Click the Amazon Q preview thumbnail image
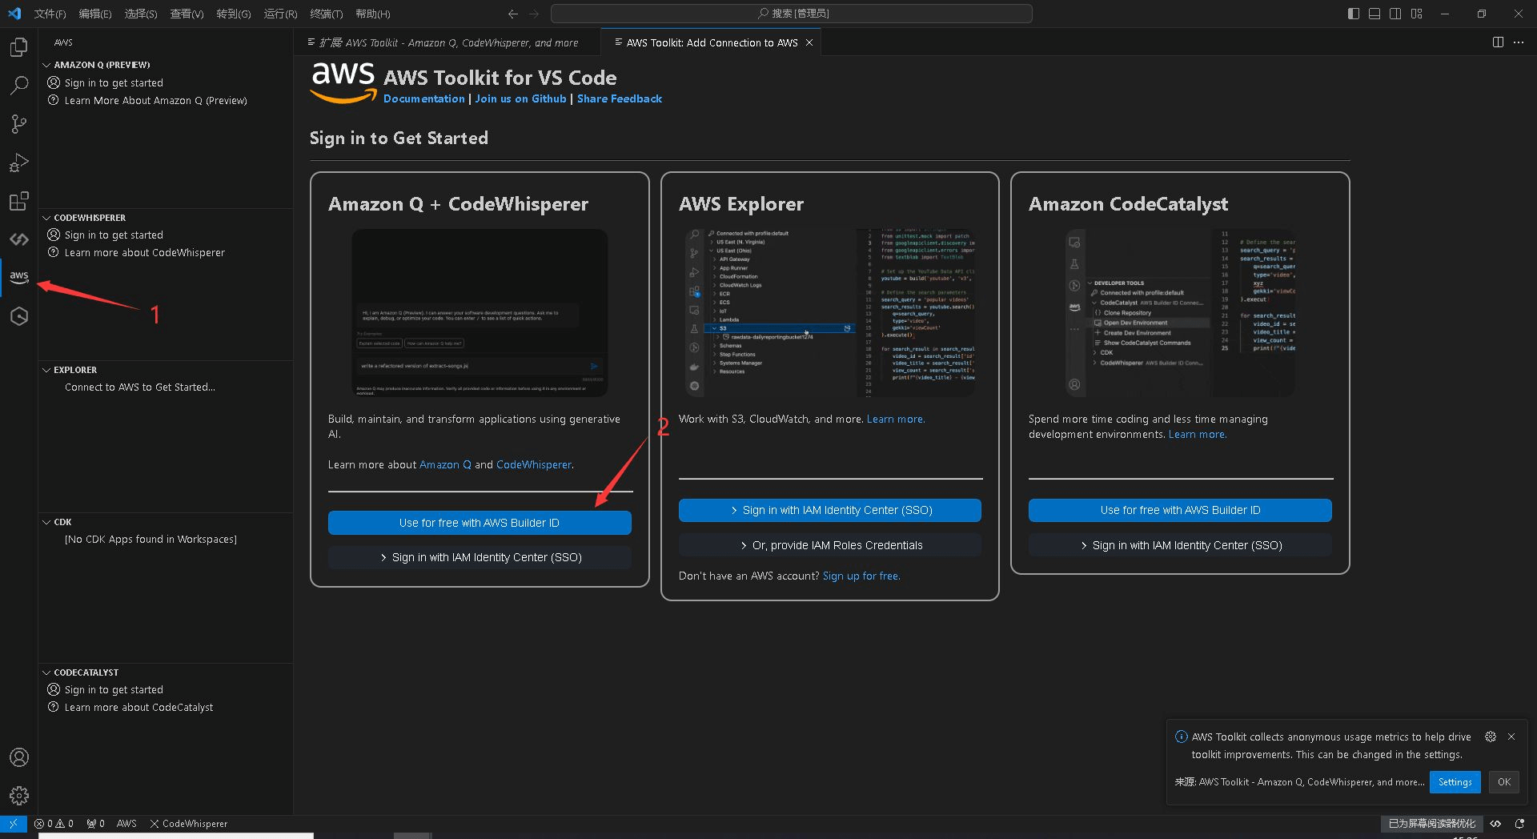The image size is (1537, 839). pos(480,313)
